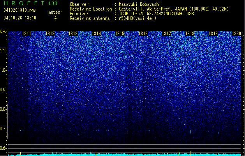
Task: Click the 1318 time marker
Action: pos(190,34)
